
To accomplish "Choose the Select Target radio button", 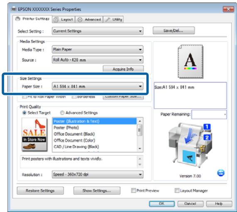I will click(x=24, y=113).
